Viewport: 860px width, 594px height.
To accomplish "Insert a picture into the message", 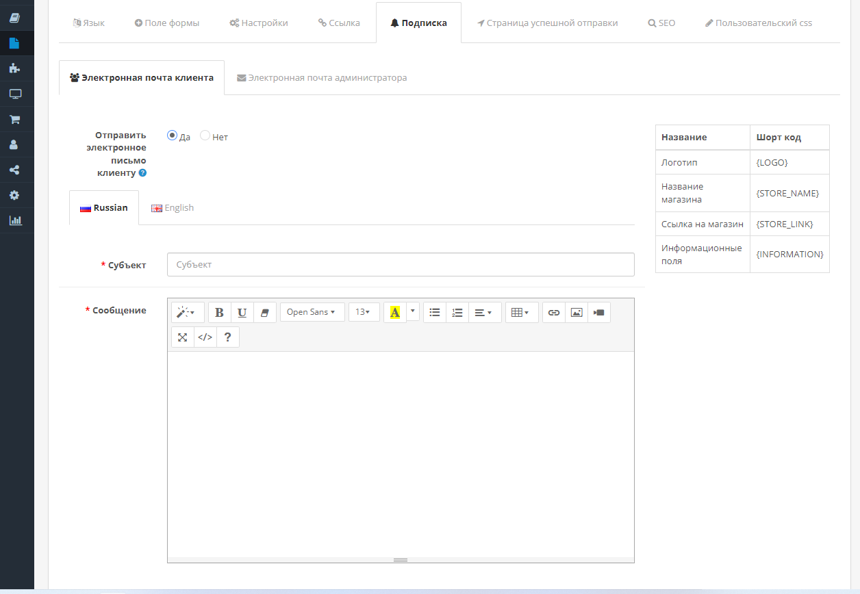I will 577,312.
